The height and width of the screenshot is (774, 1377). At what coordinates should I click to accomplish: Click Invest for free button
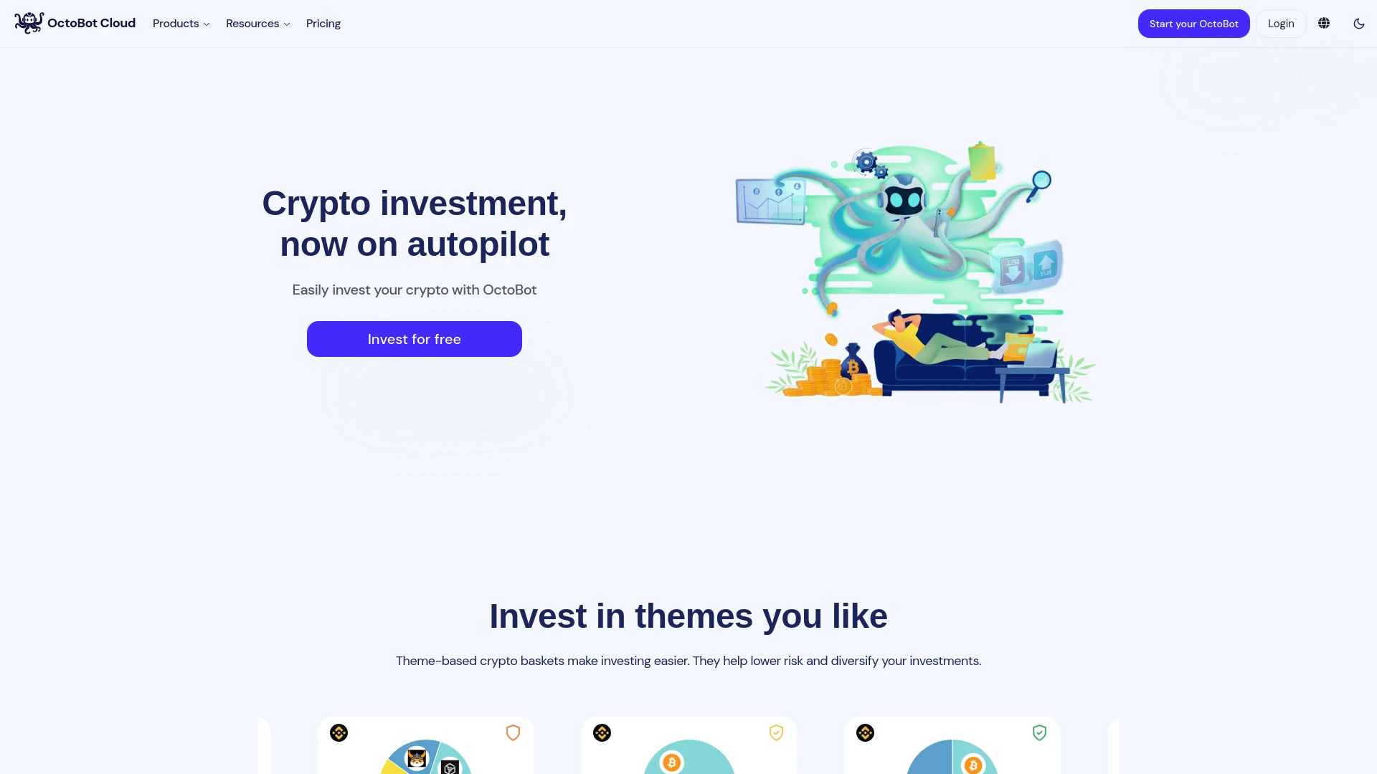(415, 338)
